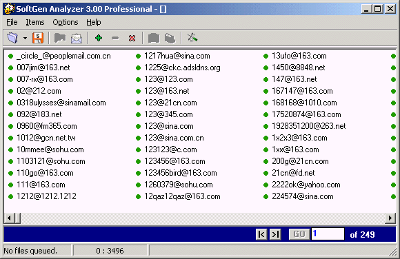Viewport: 400px width, 259px height.
Task: Select 111@163.com entry
Action: pyautogui.click(x=41, y=185)
